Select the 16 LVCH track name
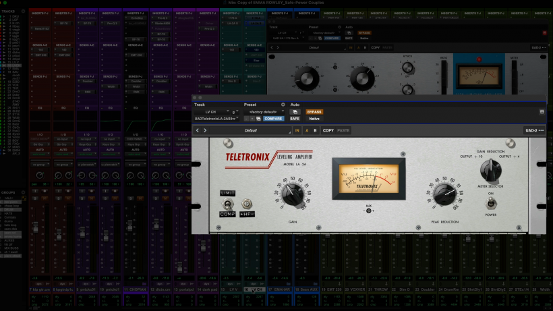The width and height of the screenshot is (553, 311). coord(254,289)
